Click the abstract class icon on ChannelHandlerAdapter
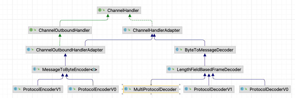 point(125,30)
